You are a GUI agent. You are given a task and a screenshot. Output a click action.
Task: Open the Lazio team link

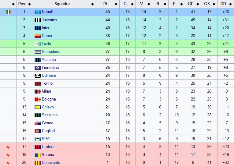(x=46, y=44)
